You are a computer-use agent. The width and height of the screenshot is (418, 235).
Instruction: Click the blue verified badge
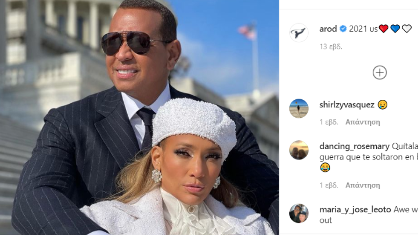pos(343,29)
